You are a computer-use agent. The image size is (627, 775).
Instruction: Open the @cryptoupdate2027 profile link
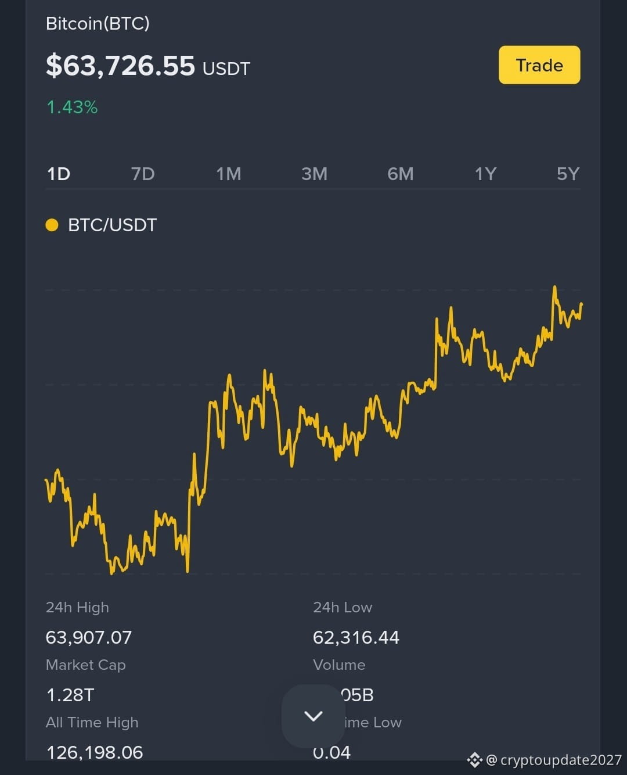(554, 760)
